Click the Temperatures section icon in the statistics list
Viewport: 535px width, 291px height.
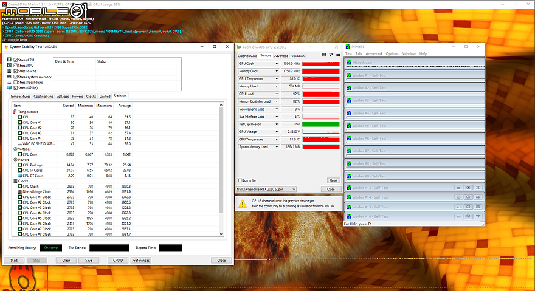15,112
